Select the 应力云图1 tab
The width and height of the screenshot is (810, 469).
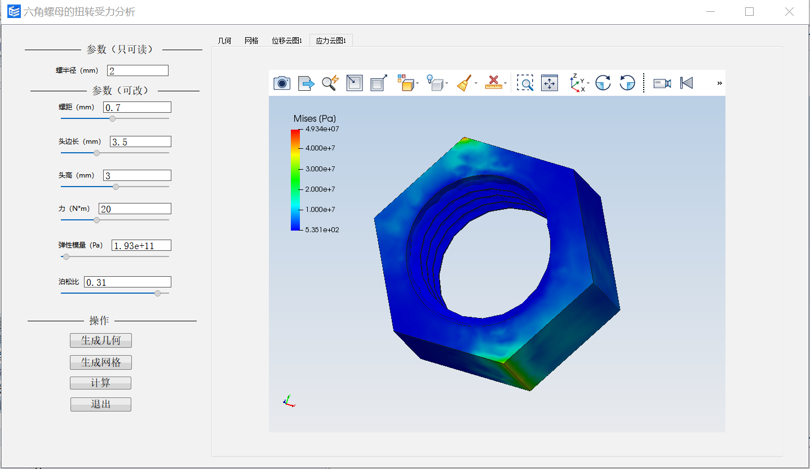[x=331, y=41]
